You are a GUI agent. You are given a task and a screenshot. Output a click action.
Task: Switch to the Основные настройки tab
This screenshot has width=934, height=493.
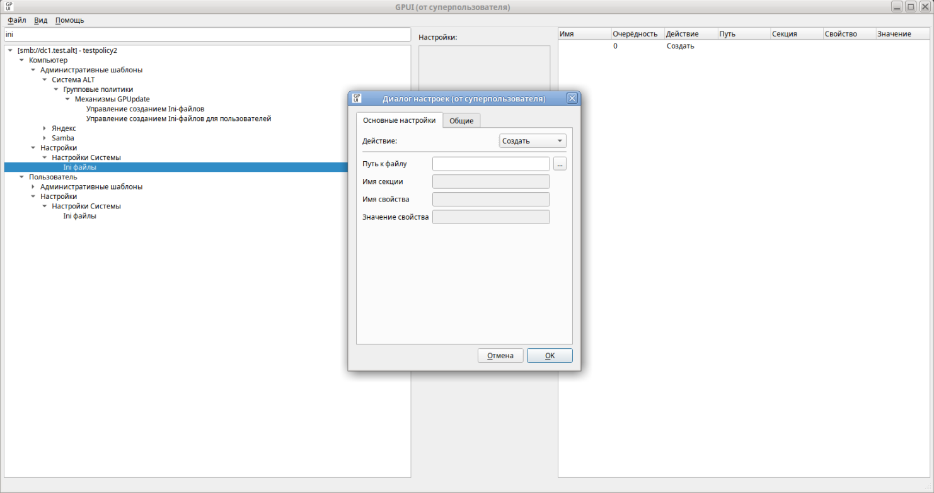[399, 120]
